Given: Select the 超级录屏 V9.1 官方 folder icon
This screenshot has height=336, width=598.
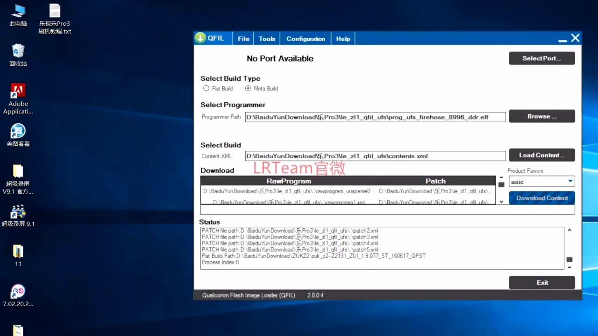Looking at the screenshot, I should 18,179.
